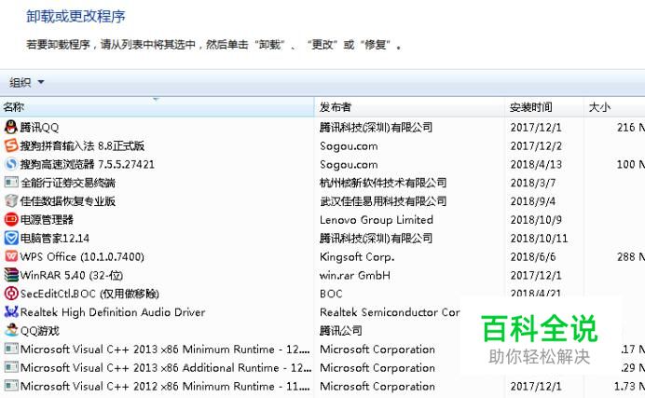The image size is (645, 398).
Task: Click publisher Realtek Semiconductor Cor
Action: click(390, 312)
